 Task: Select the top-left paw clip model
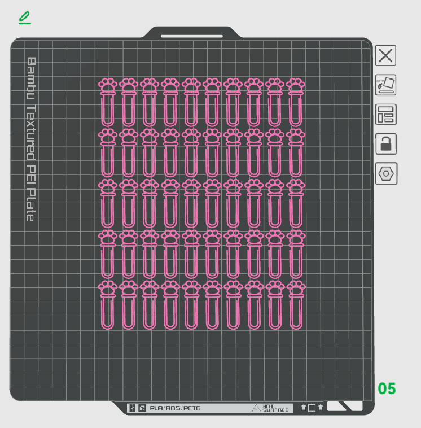tap(108, 102)
